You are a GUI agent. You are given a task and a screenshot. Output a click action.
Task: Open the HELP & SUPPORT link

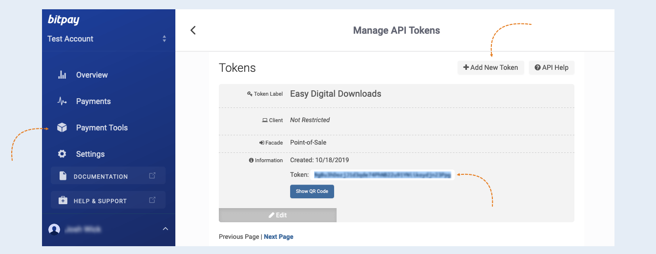(x=108, y=200)
